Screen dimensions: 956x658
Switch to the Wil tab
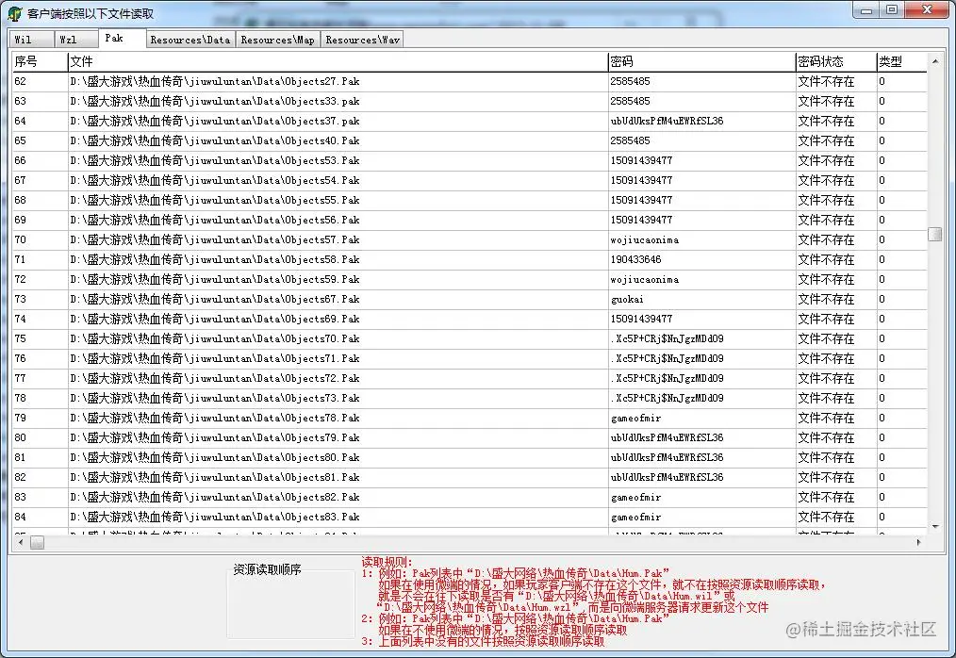click(x=31, y=40)
